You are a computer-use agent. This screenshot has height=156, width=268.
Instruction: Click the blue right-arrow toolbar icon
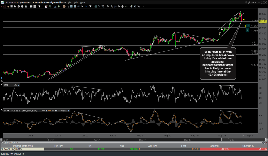coord(86,6)
